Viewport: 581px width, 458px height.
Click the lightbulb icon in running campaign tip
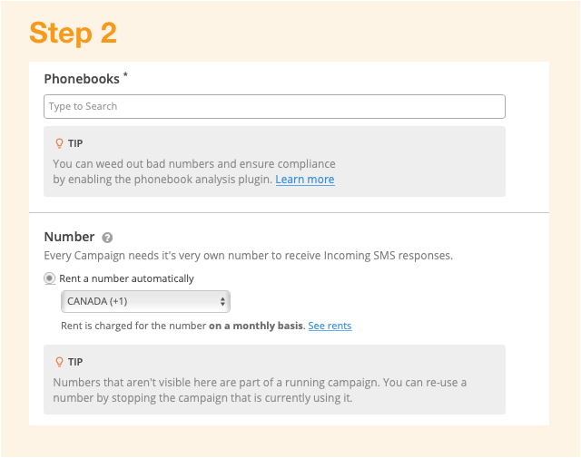click(59, 362)
